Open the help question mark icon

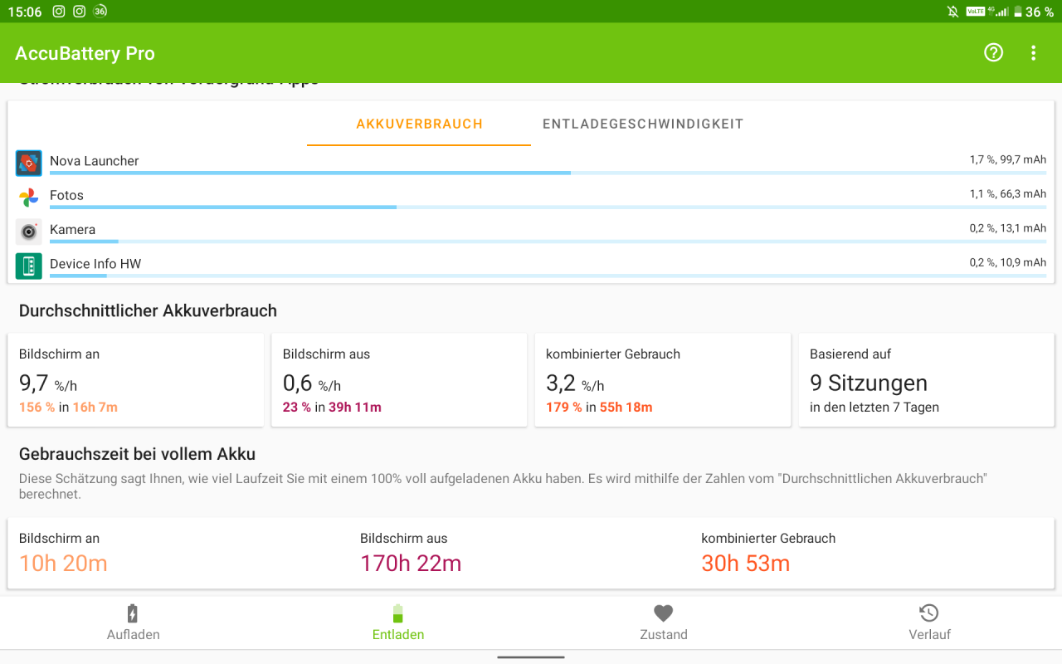[x=993, y=53]
